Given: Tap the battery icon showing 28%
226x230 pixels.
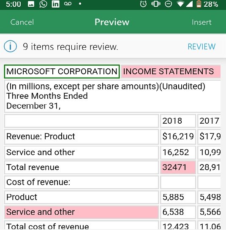Looking at the screenshot, I should pyautogui.click(x=199, y=4).
